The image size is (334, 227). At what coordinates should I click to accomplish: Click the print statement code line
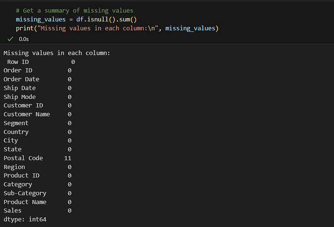coord(117,29)
